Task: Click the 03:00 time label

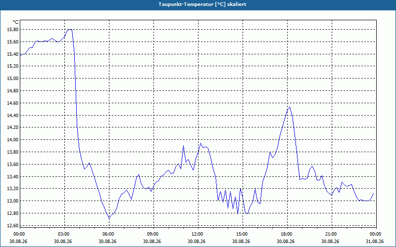Action: pyautogui.click(x=63, y=234)
